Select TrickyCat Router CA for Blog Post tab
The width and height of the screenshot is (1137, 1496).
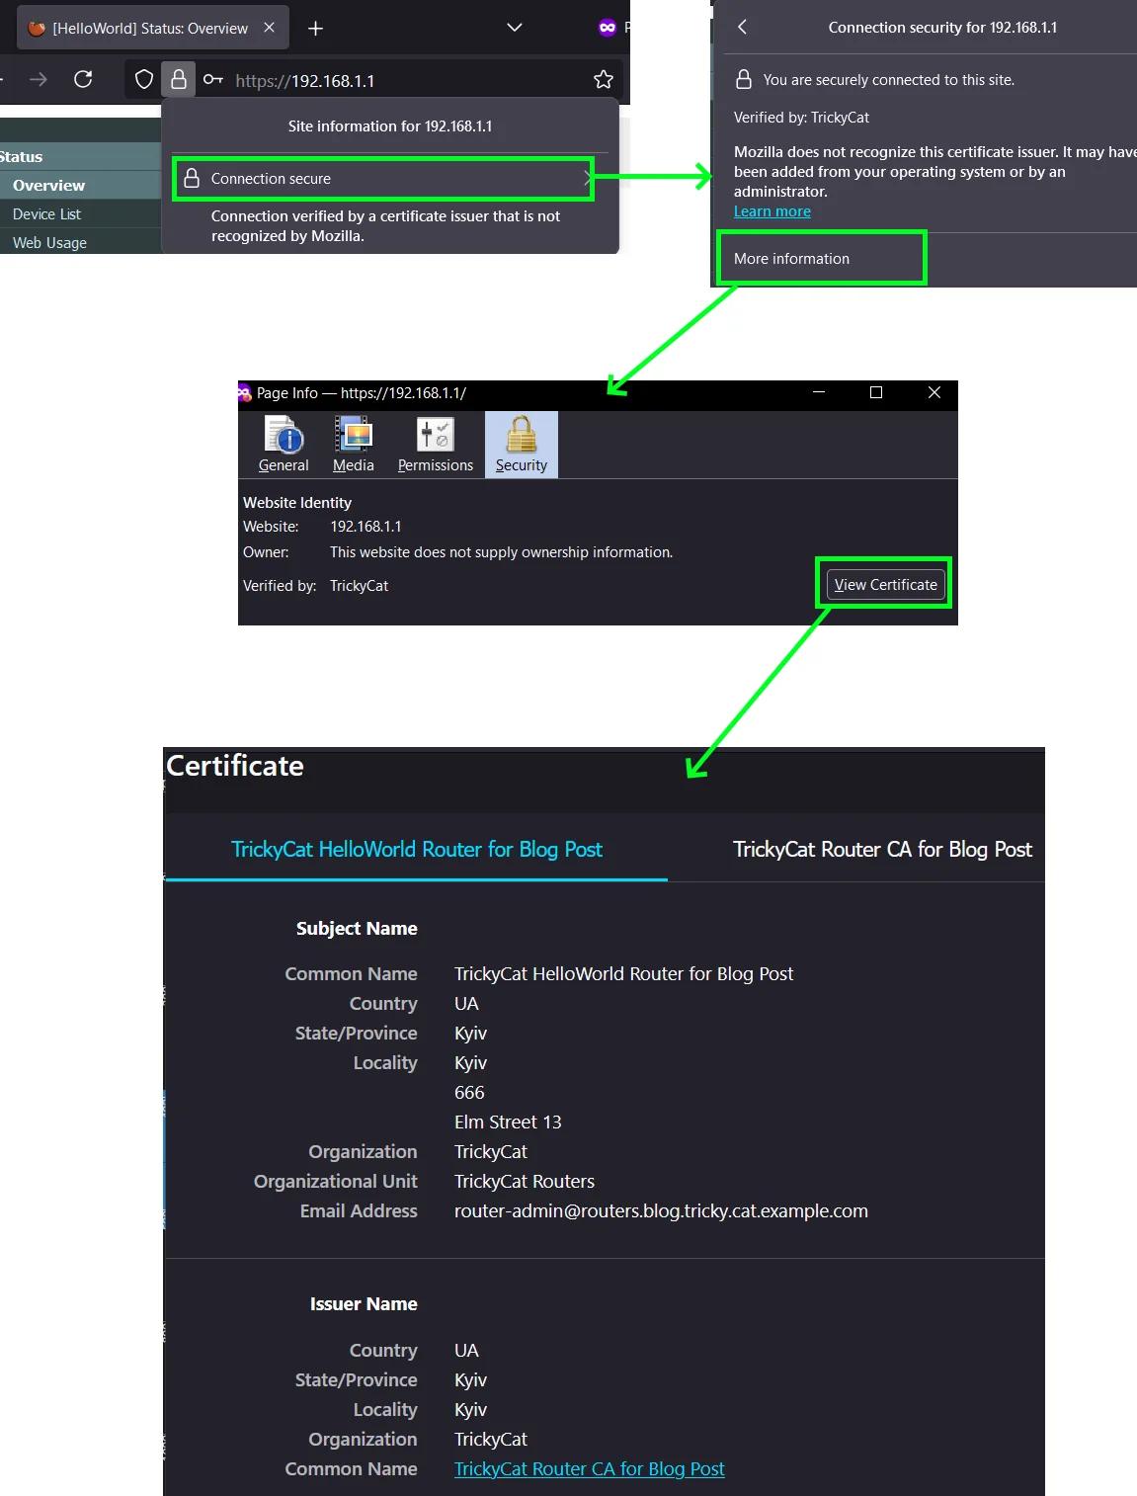[882, 850]
